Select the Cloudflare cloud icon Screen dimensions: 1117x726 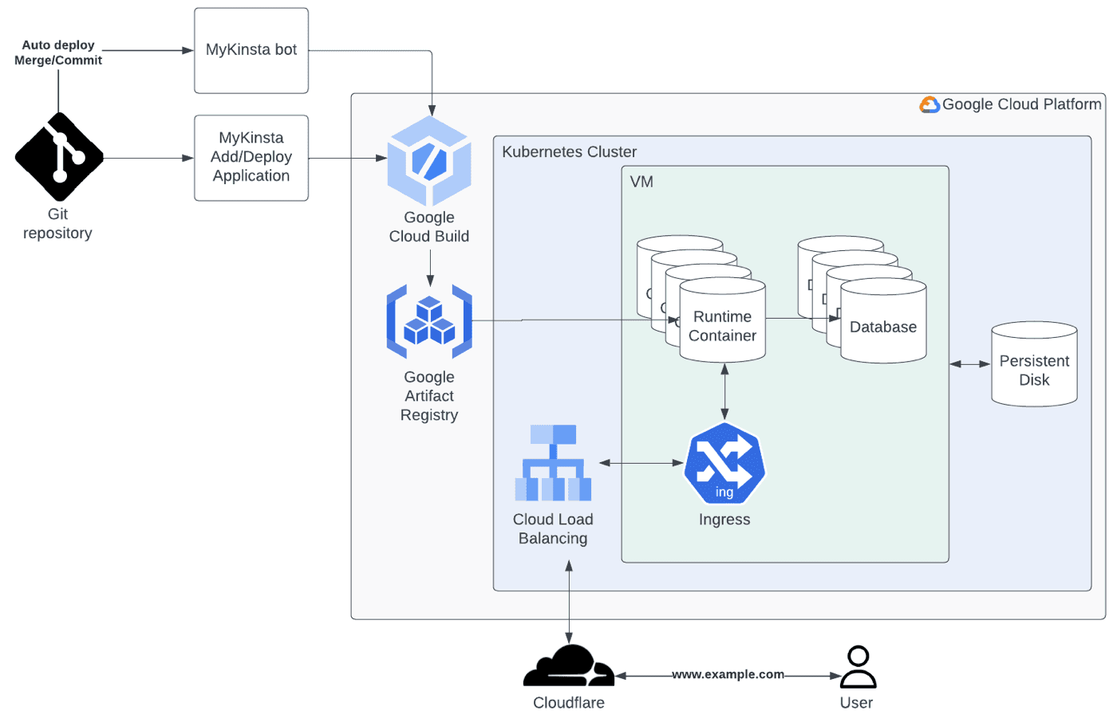(x=569, y=665)
